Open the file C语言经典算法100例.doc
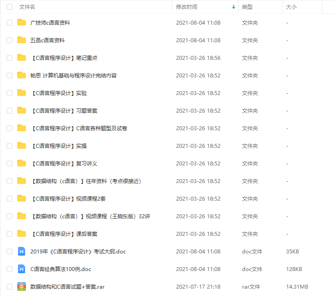Screen dimensions: 334x297 tap(61, 269)
